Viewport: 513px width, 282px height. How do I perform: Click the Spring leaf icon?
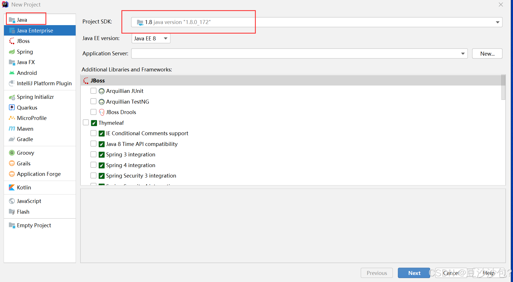[x=12, y=52]
